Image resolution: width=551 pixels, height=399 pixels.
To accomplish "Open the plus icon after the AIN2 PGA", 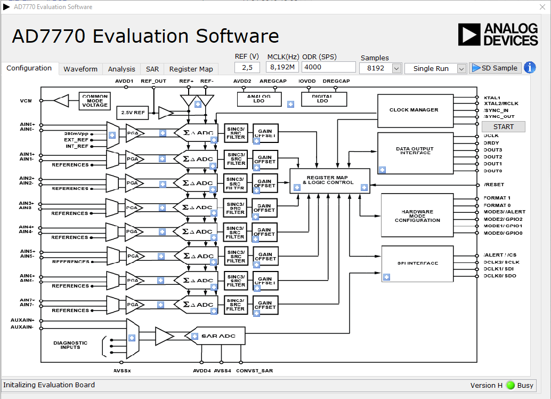I will click(163, 184).
